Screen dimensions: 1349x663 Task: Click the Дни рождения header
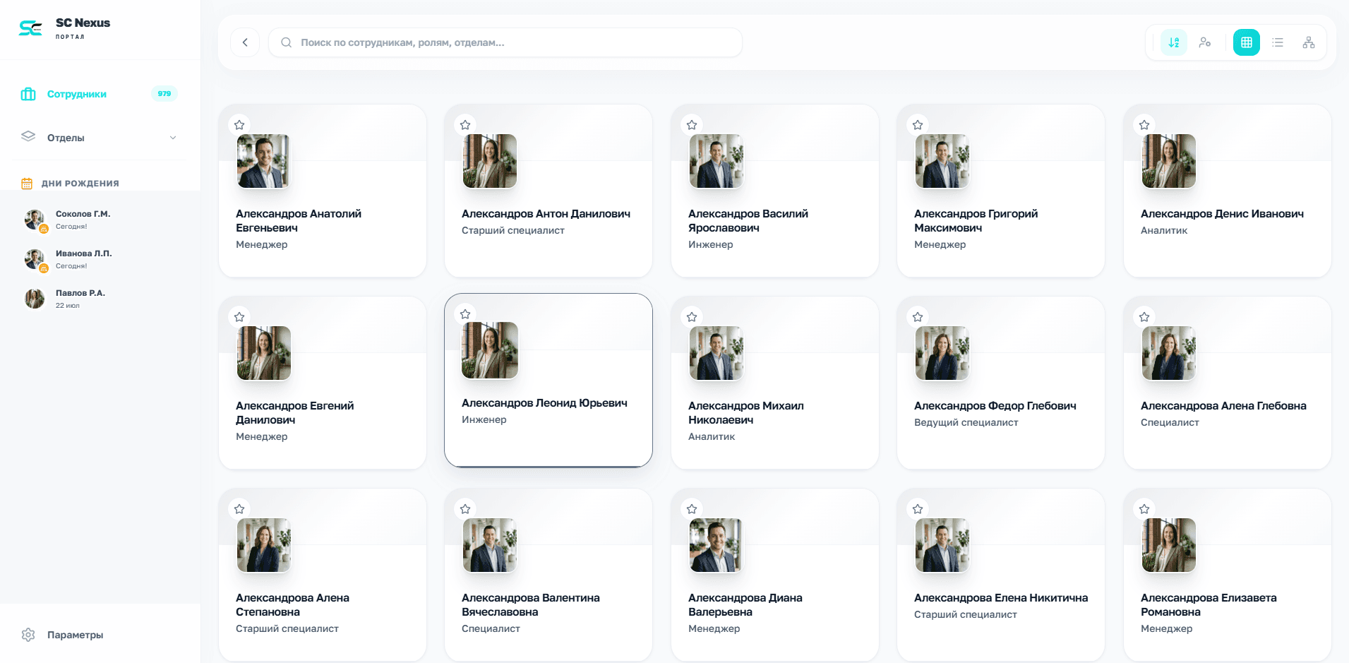click(80, 184)
